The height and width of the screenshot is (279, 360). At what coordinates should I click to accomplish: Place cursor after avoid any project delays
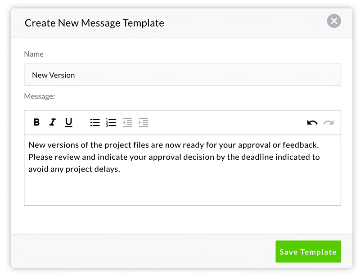click(x=121, y=169)
